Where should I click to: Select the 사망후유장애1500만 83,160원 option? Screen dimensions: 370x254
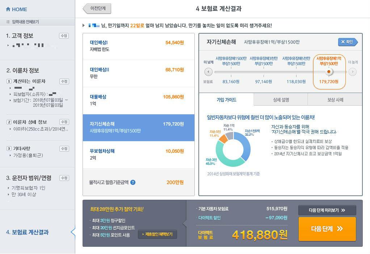point(231,71)
